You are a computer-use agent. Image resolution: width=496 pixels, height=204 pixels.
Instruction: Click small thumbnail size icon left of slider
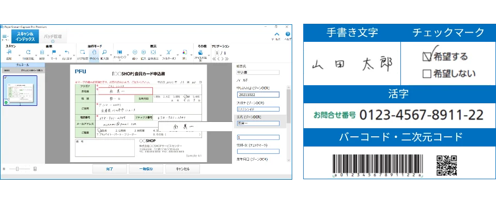point(4,169)
